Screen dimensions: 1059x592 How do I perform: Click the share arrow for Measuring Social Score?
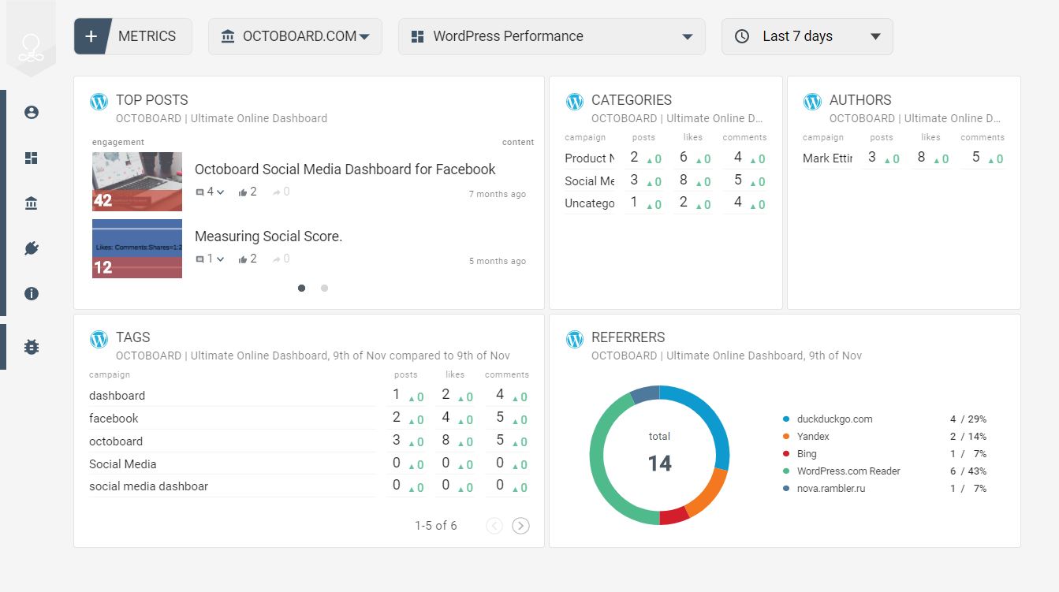pos(277,259)
